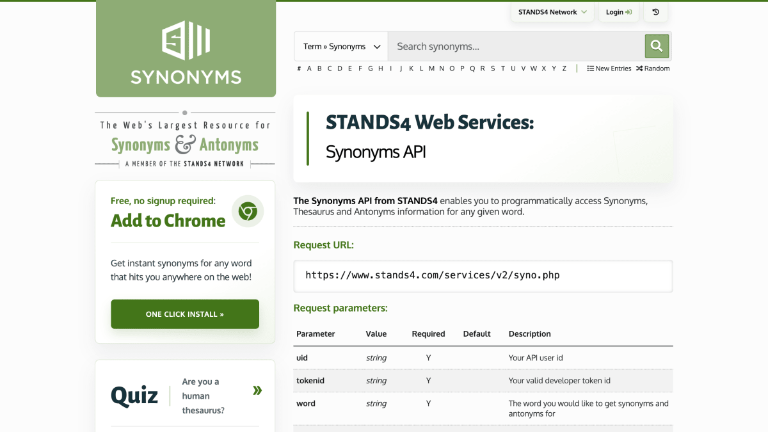Click the Login button
This screenshot has width=768, height=432.
point(619,12)
